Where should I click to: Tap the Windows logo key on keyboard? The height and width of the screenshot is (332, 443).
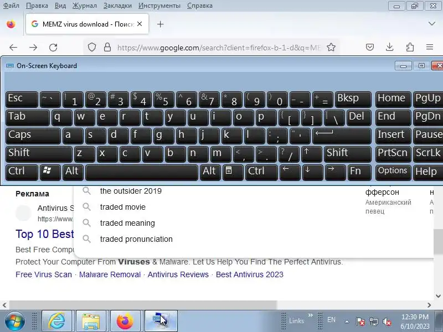click(x=50, y=173)
